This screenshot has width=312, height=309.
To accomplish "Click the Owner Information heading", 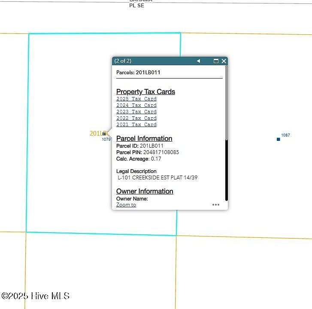I will point(145,191).
